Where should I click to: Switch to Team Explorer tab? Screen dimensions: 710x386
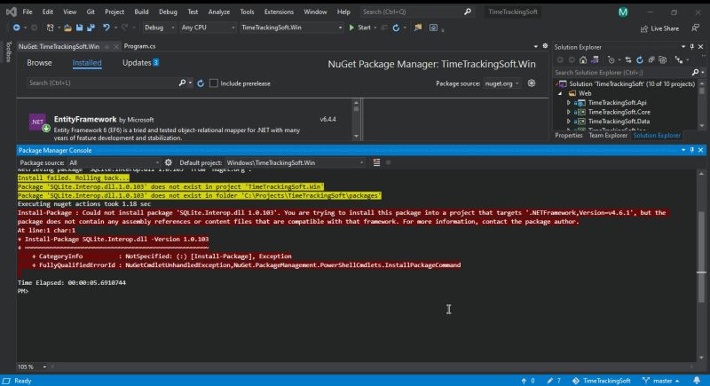[x=608, y=135]
